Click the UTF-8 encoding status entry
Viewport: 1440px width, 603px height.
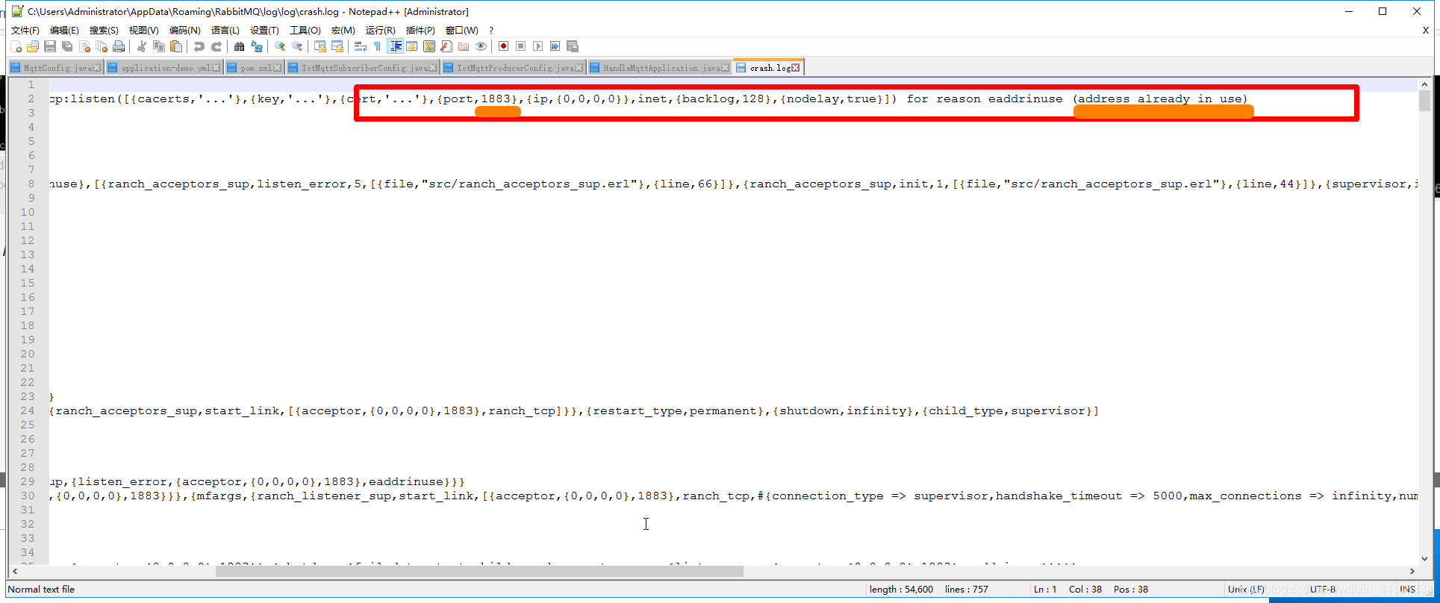click(x=1322, y=589)
